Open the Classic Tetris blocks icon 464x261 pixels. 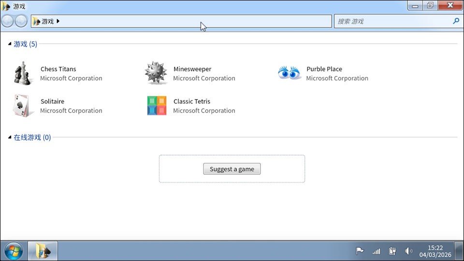point(157,105)
